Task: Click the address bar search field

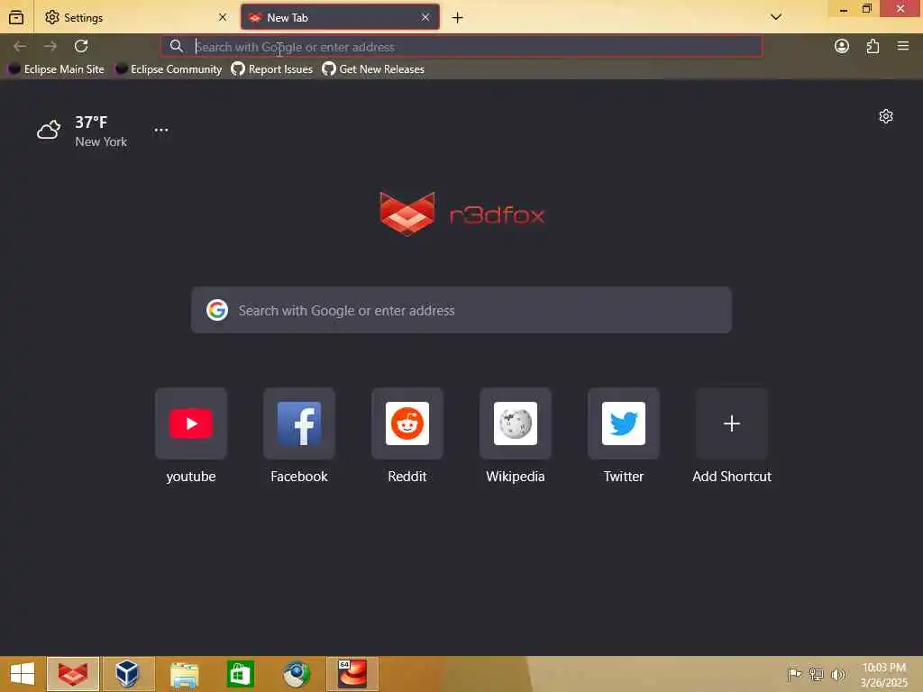Action: (461, 47)
